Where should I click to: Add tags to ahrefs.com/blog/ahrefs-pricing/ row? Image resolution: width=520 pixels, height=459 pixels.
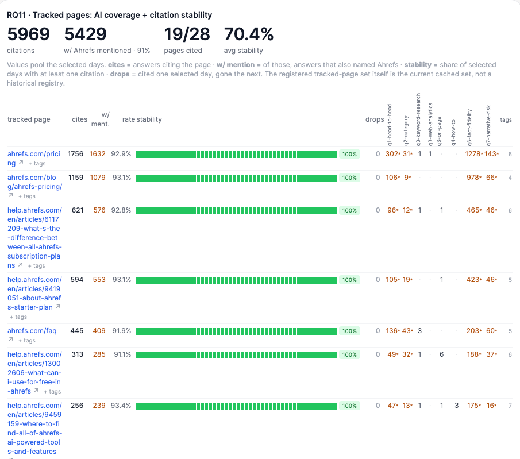tap(27, 196)
